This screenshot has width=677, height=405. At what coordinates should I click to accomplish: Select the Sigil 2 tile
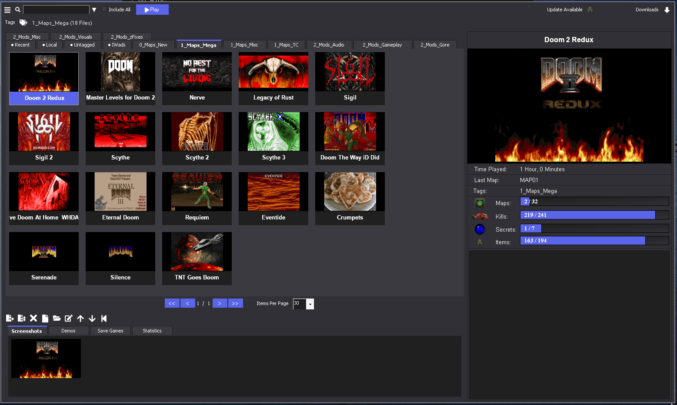44,139
